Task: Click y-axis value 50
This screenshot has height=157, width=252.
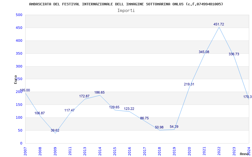Action: (x=20, y=130)
